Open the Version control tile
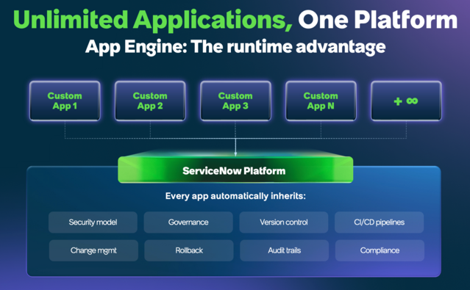The image size is (470, 290). (284, 222)
